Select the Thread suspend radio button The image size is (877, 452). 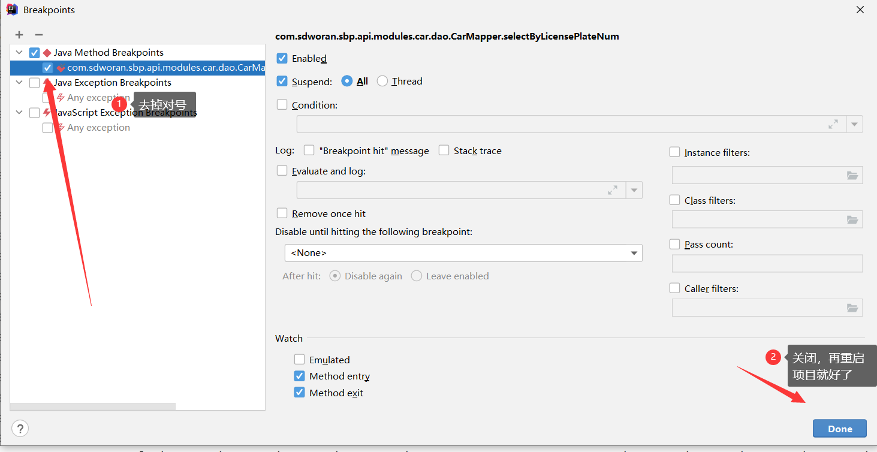click(381, 81)
